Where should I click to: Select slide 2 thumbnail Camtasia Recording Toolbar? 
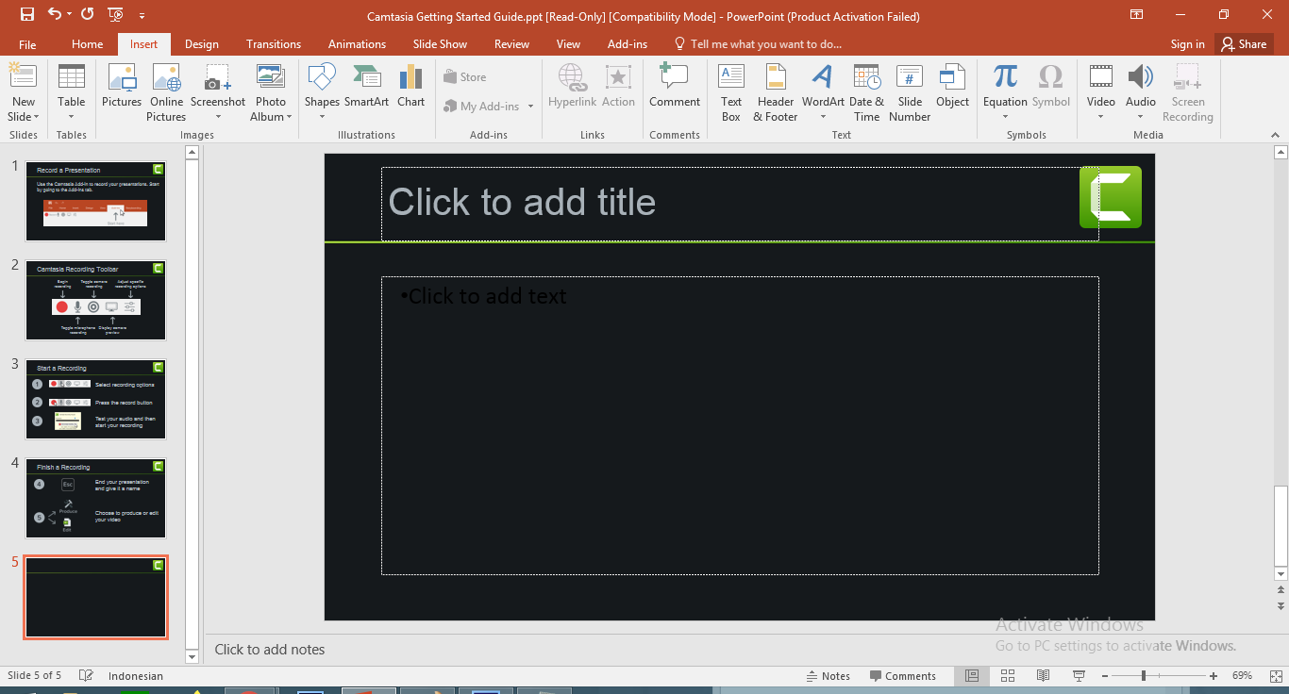coord(95,301)
